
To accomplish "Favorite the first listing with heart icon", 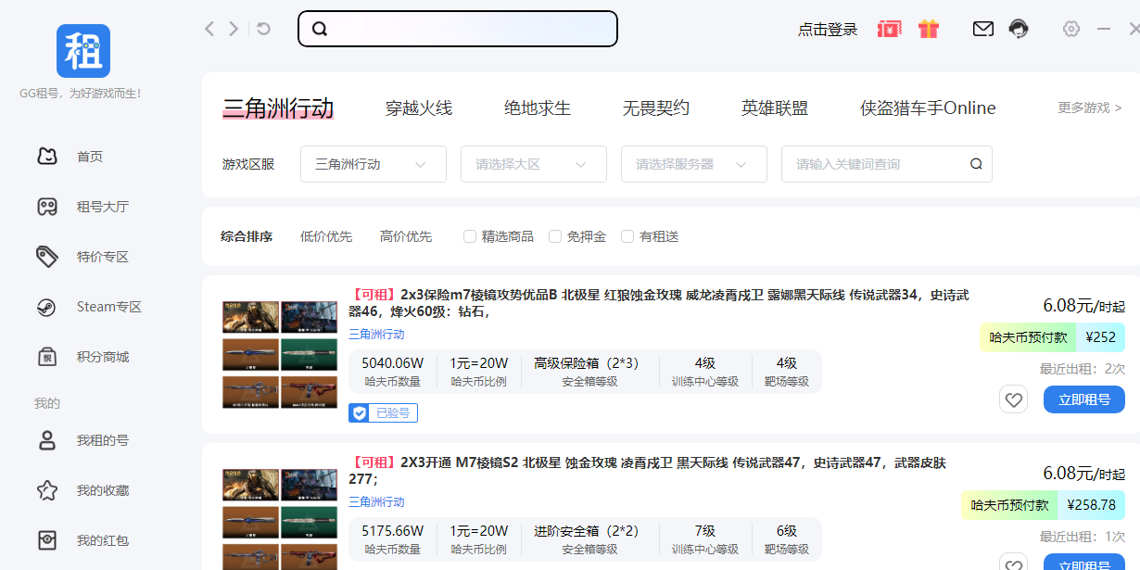I will 1013,399.
